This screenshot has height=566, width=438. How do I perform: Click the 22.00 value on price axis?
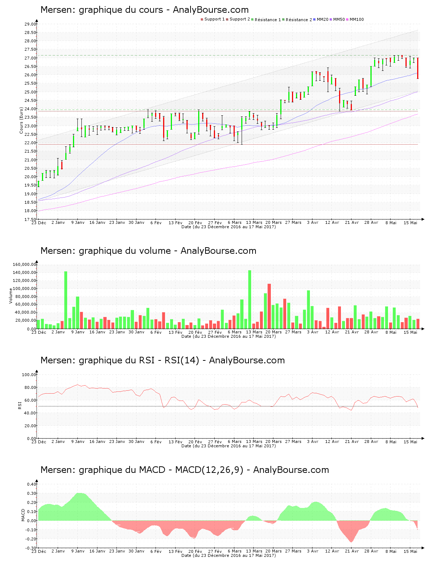(30, 143)
